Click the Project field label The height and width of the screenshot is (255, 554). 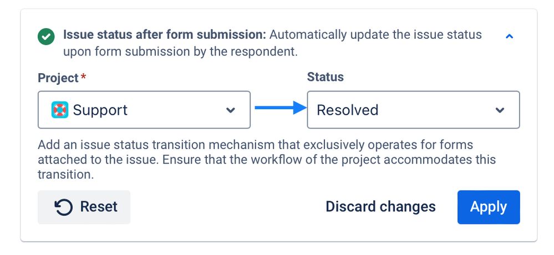coord(58,78)
